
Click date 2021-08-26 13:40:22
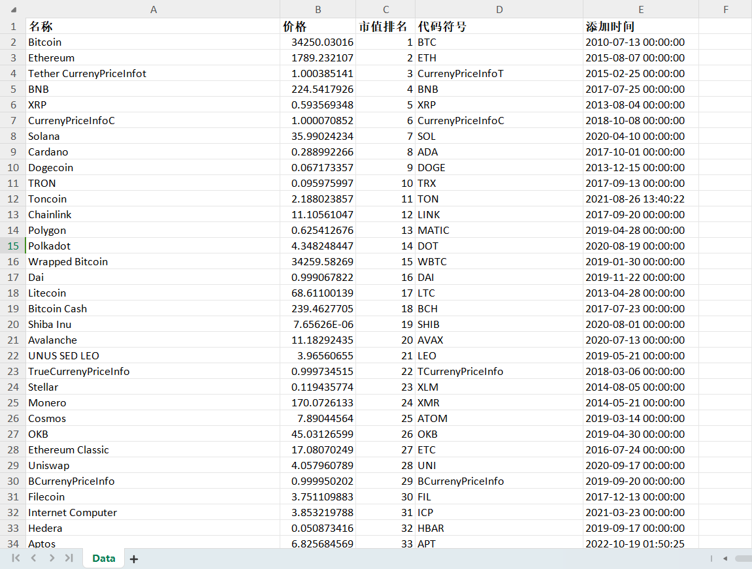pos(641,199)
